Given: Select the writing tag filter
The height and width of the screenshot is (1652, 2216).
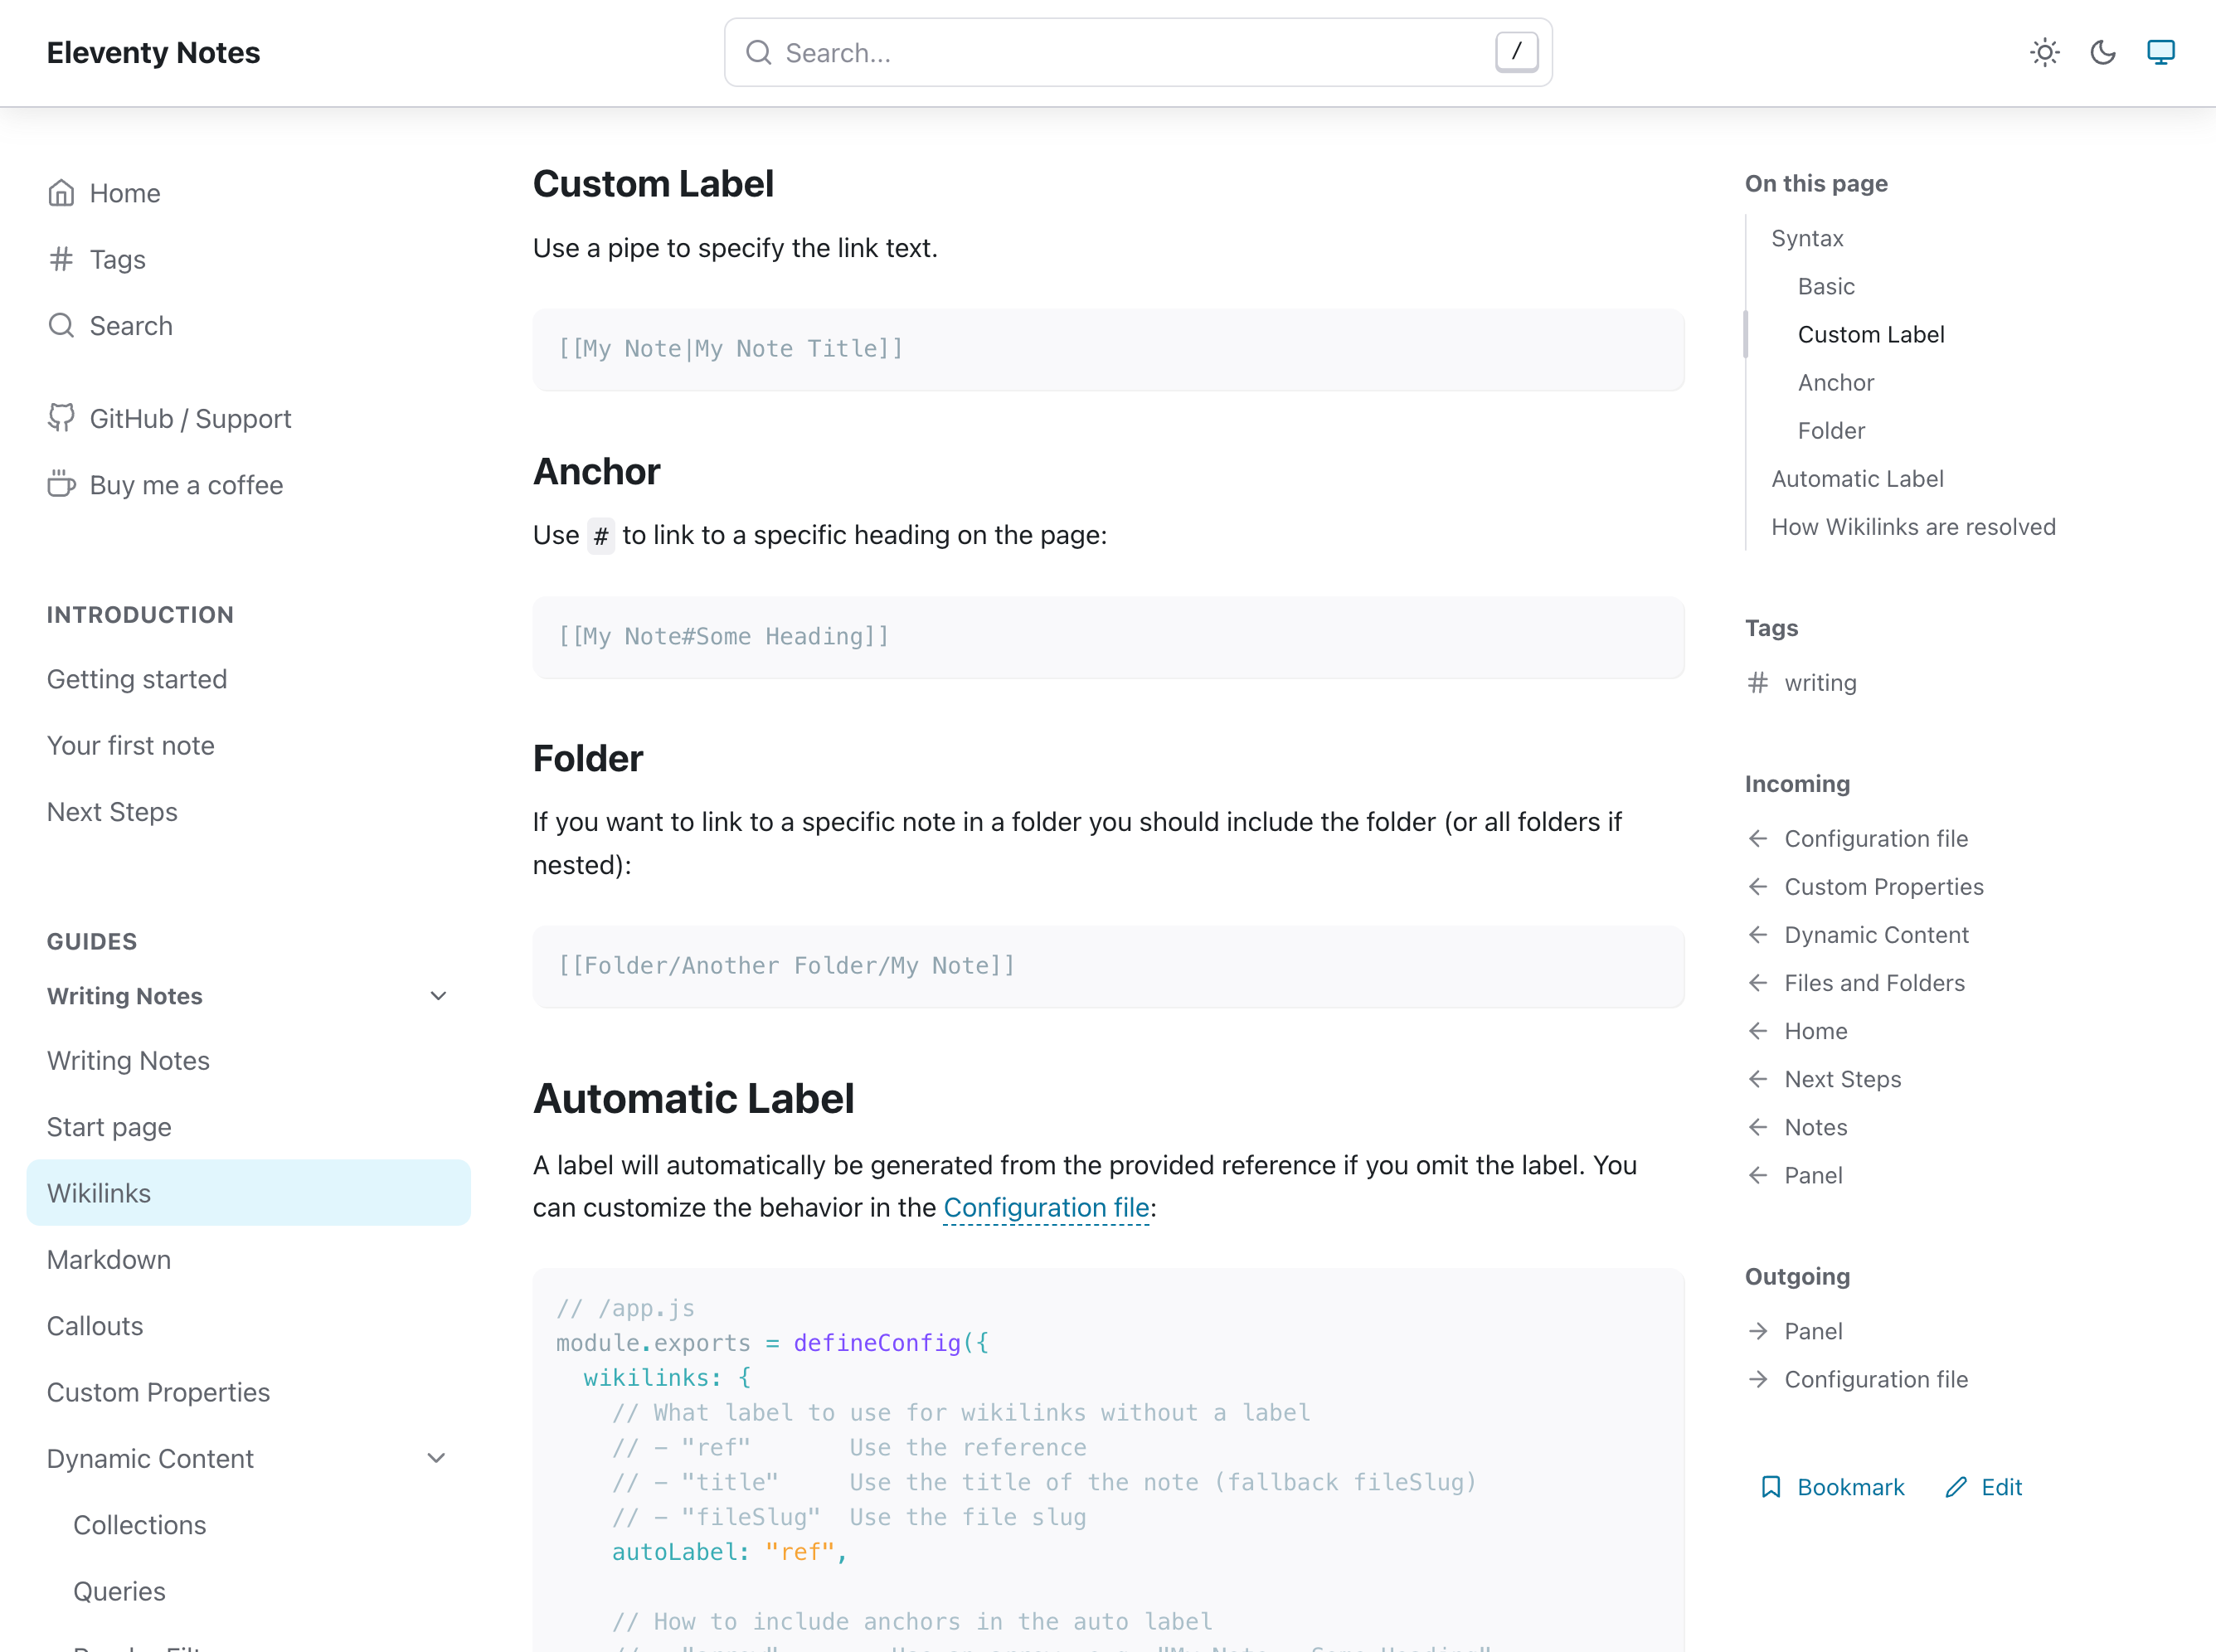Looking at the screenshot, I should click(1820, 682).
